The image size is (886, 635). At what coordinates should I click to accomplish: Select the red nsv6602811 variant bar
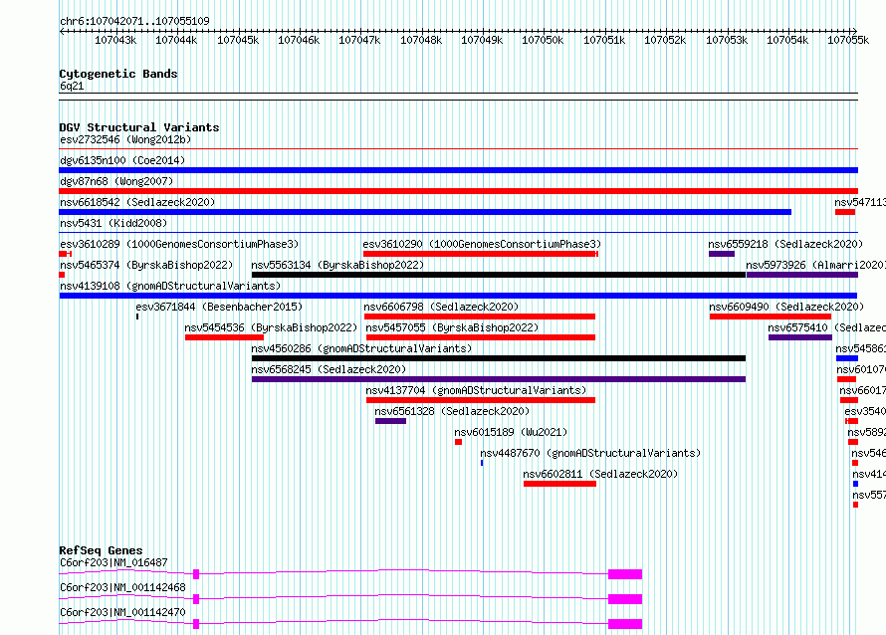[x=559, y=484]
